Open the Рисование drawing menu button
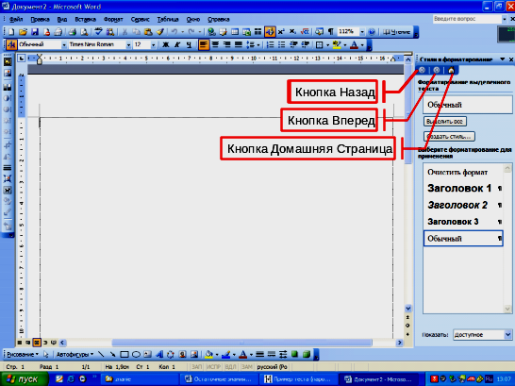 click(x=23, y=355)
